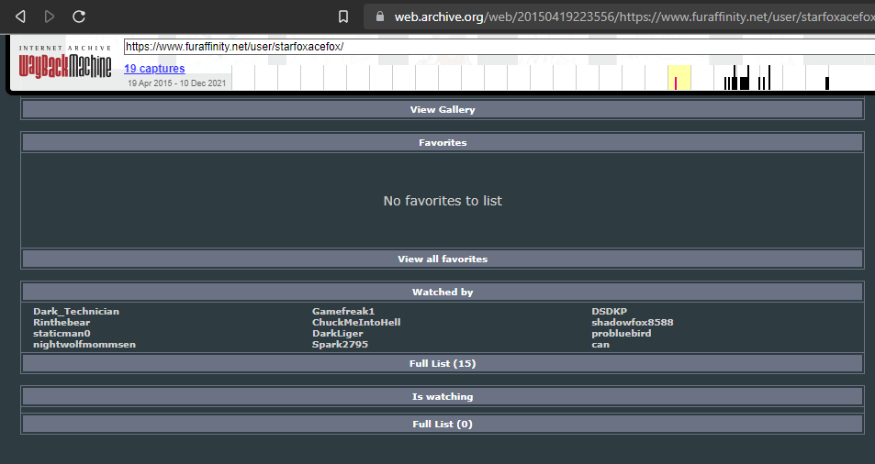Click the Wayback Machine URL input field
This screenshot has width=875, height=464.
point(499,47)
